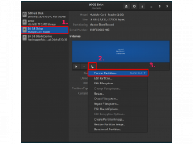193x144 pixels.
Task: Maximize the Disks window
Action: (x=159, y=7)
